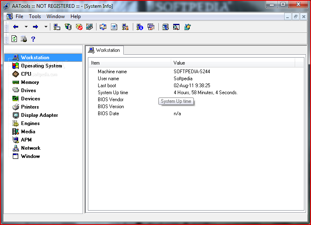The height and width of the screenshot is (225, 311).
Task: Click the print report icon
Action: pos(24,39)
